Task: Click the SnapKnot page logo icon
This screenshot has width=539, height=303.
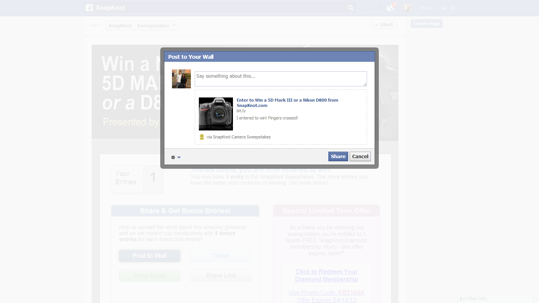Action: click(96, 25)
